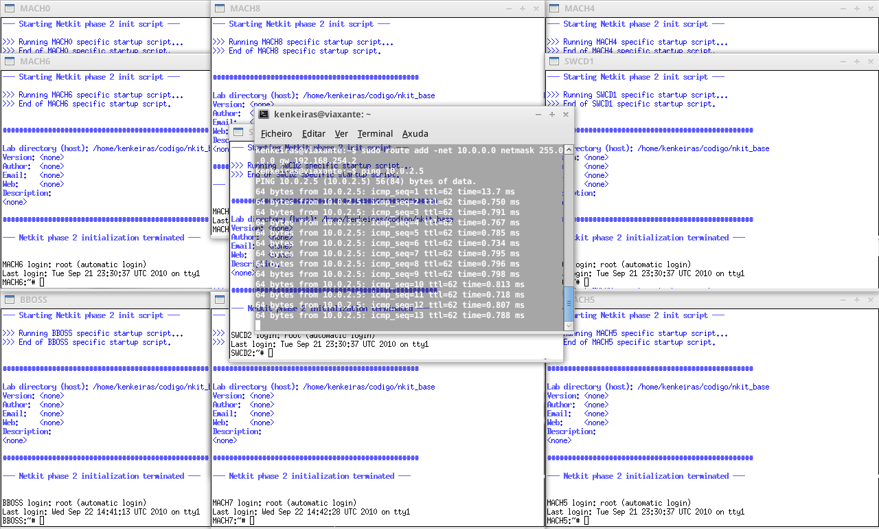Image resolution: width=879 pixels, height=529 pixels.
Task: Click the MACH4 window title icon
Action: coord(554,8)
